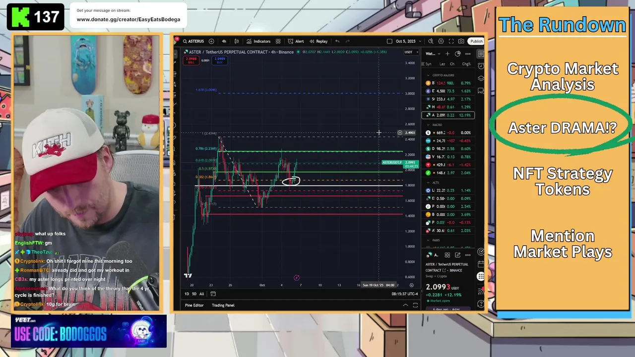The height and width of the screenshot is (357, 635).
Task: Open the candlestick chart style menu
Action: tap(237, 41)
